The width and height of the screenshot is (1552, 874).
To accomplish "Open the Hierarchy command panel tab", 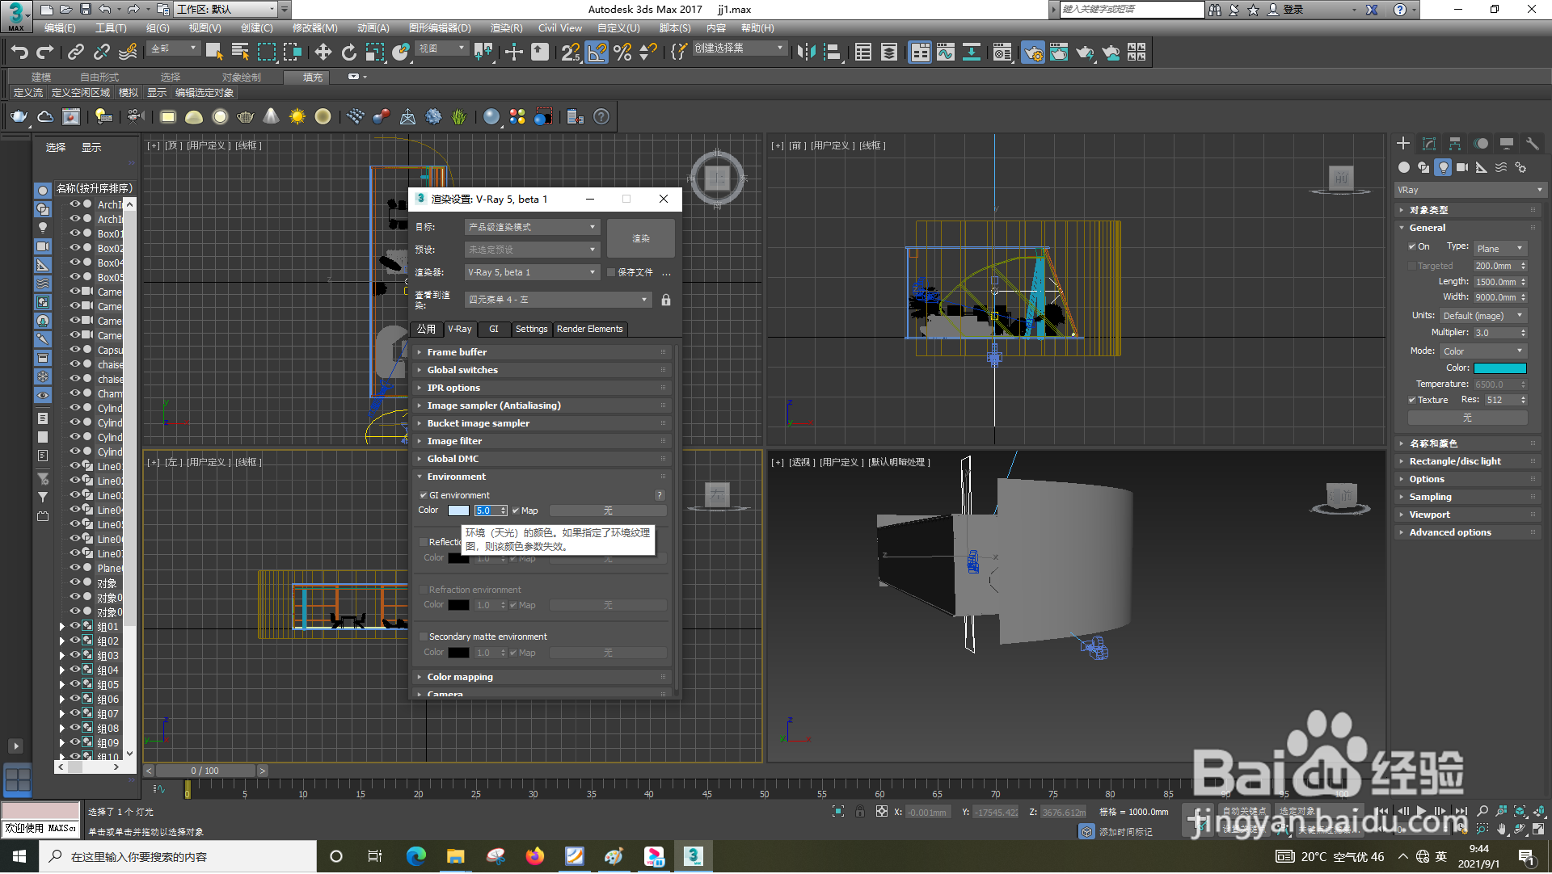I will point(1455,143).
